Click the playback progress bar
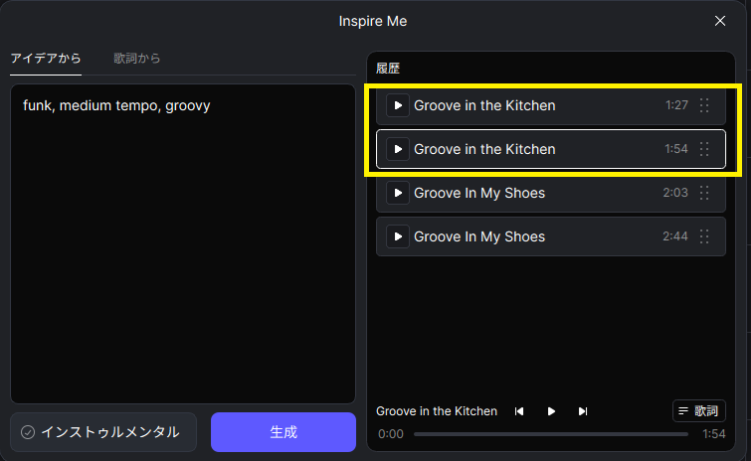This screenshot has height=461, width=751. pos(550,434)
